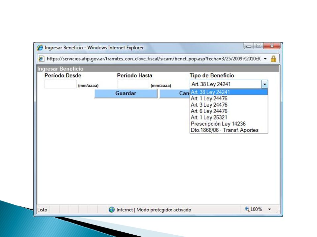Choose Art. 6 Ley 24476 option
Screen dimensions: 317x237
pyautogui.click(x=229, y=111)
